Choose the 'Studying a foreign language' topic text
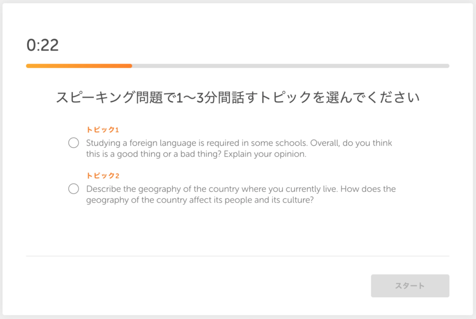476x319 pixels. click(239, 148)
